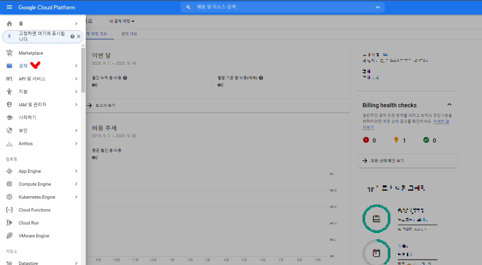Open help for 월간 누적 총 비용
Viewport: 482px width, 265px height.
click(x=125, y=78)
